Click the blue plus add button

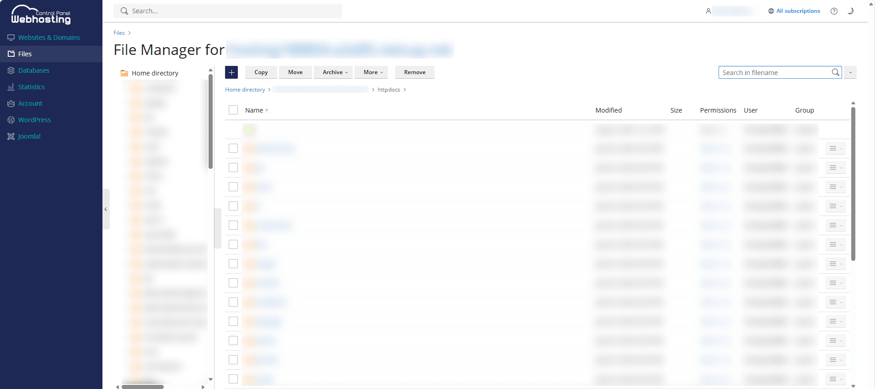(x=231, y=72)
